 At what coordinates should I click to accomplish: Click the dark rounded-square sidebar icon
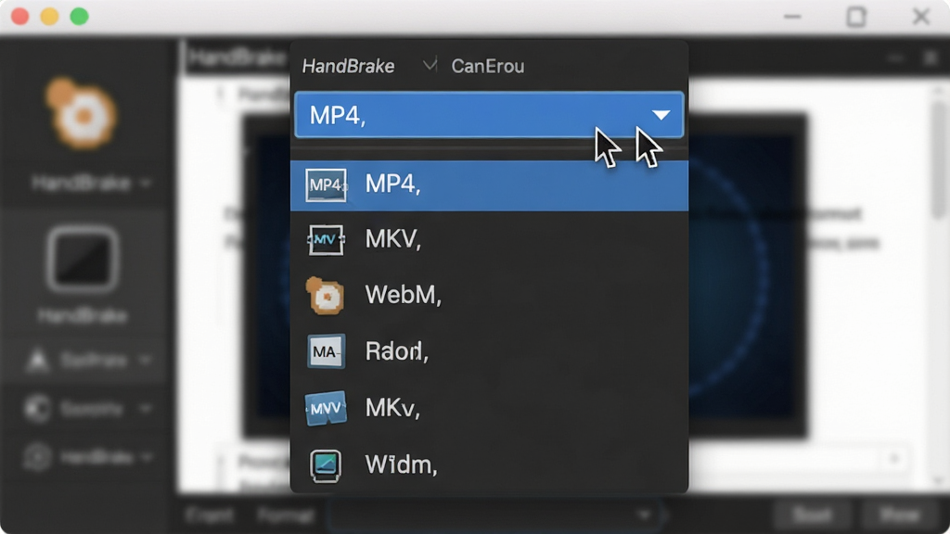[x=83, y=259]
